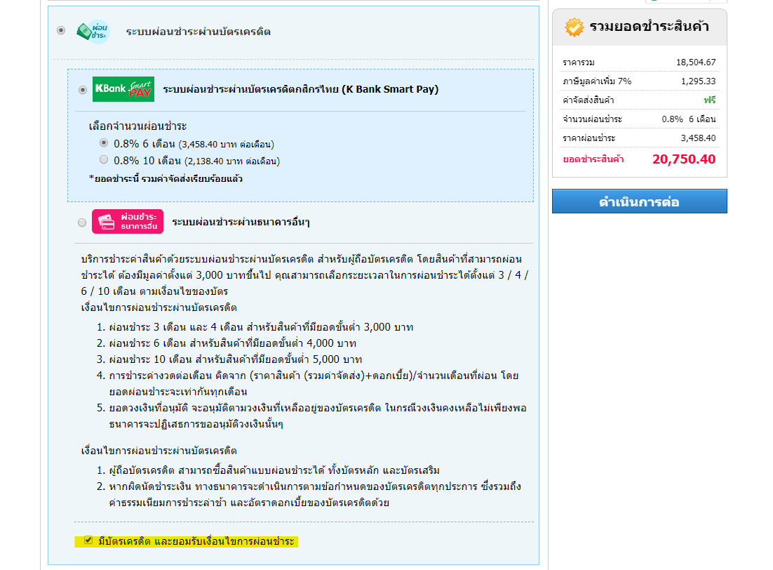
Task: Click the ราคาผ่อนชำระ value 3,458.40
Action: (x=698, y=138)
